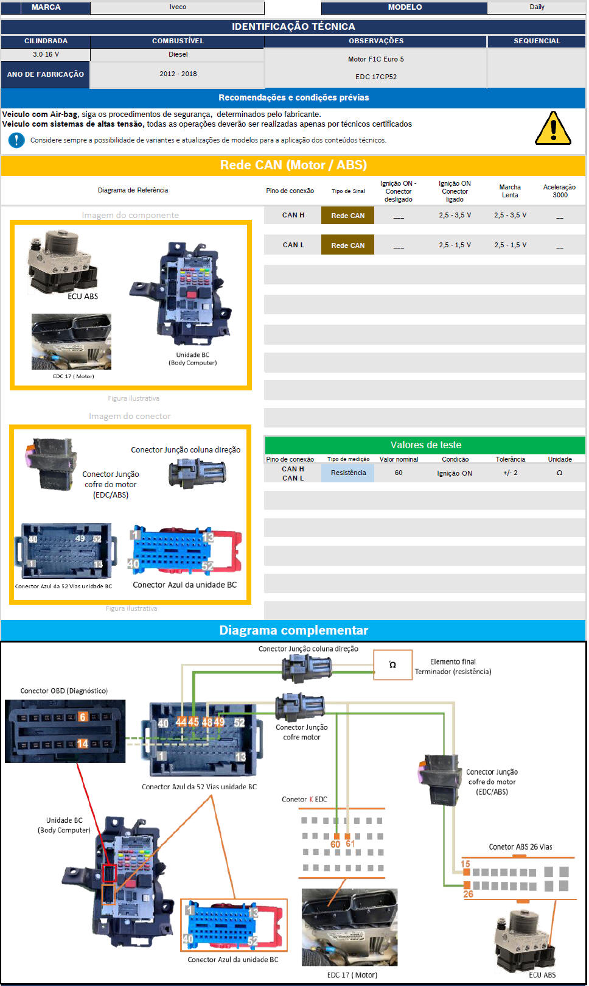Viewport: 589px width, 986px height.
Task: Click pin 15 on the ABS 26-way connector
Action: [467, 872]
